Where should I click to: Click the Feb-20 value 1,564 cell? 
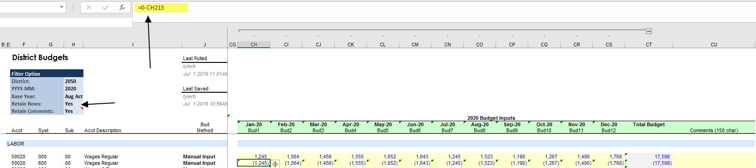[x=286, y=157]
